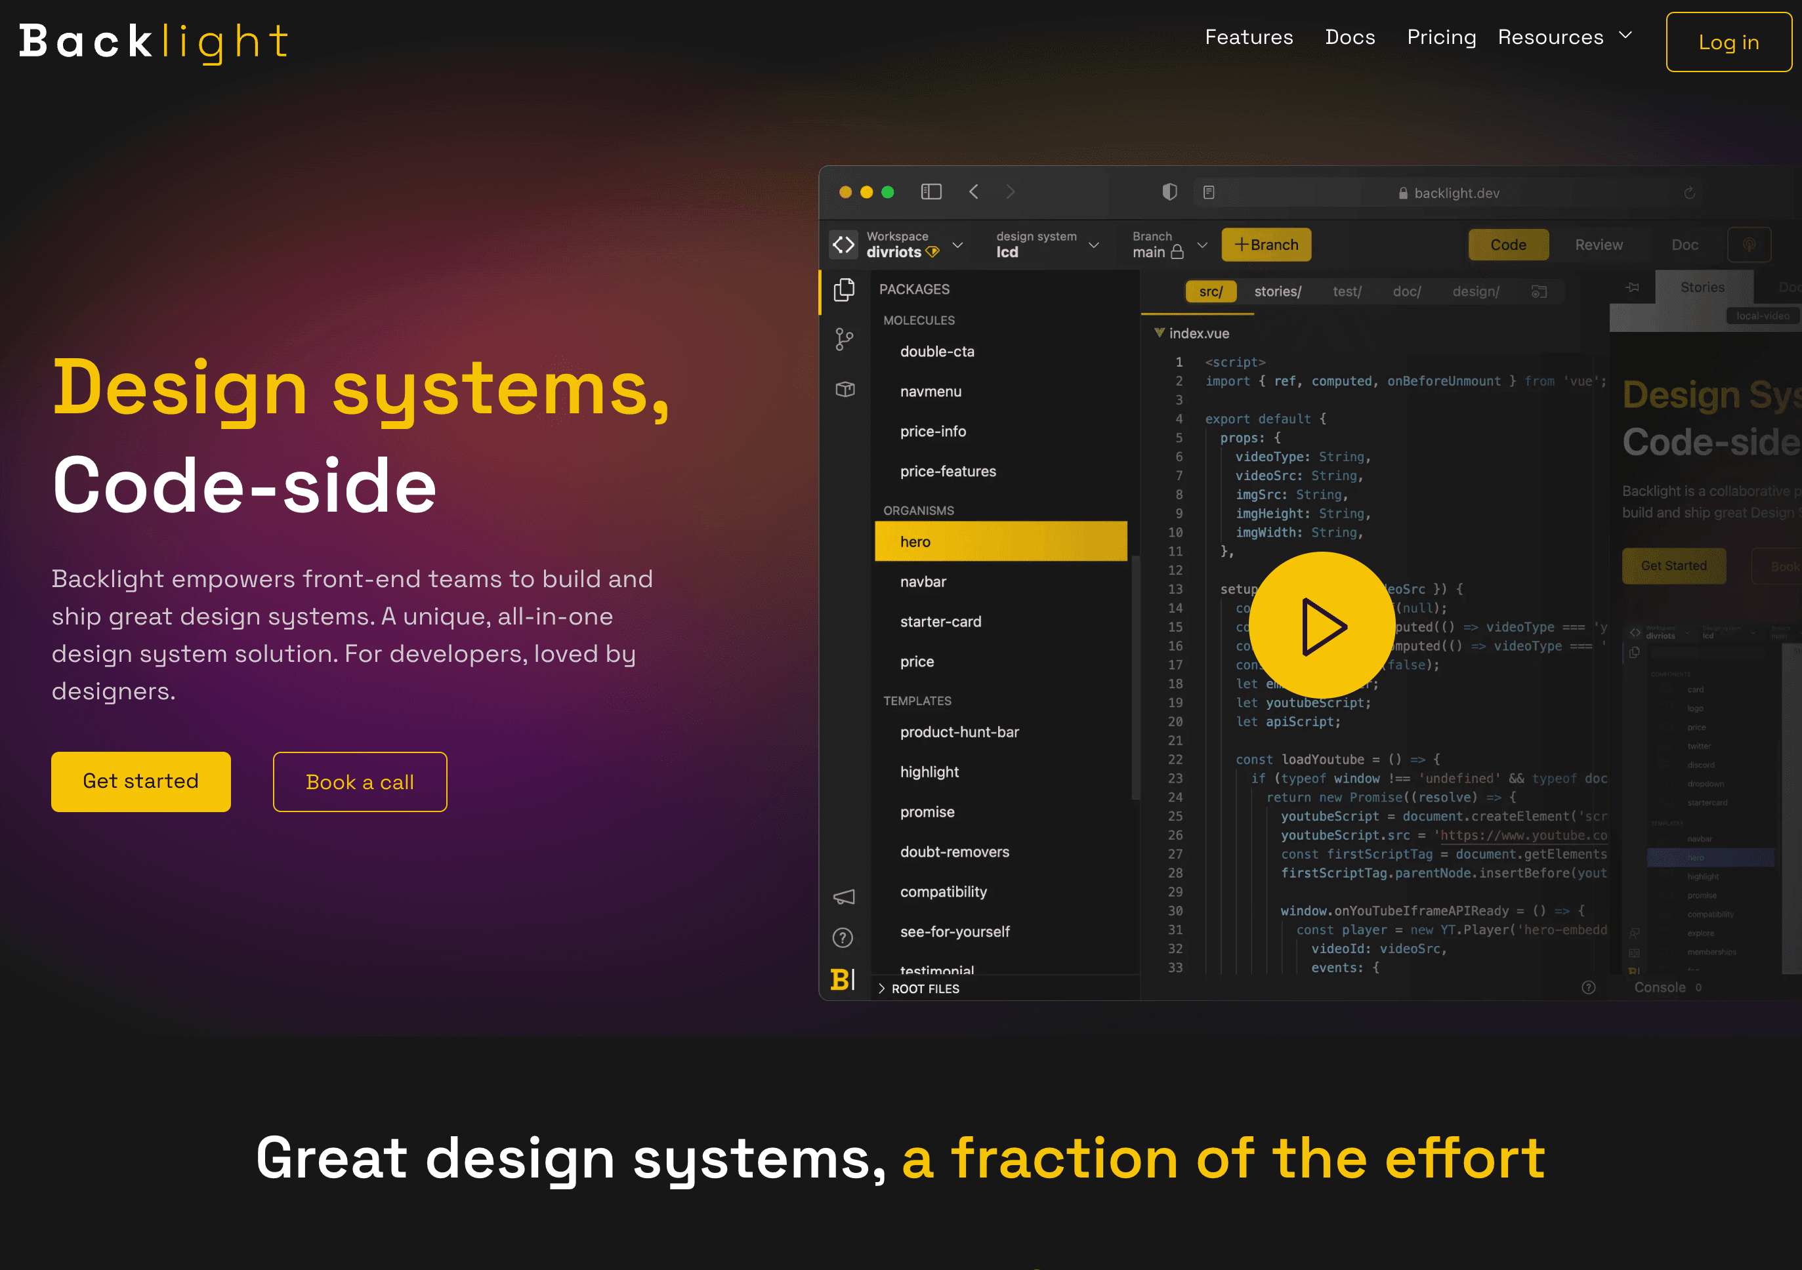1802x1270 pixels.
Task: Toggle the browser sidebar icon
Action: click(931, 192)
